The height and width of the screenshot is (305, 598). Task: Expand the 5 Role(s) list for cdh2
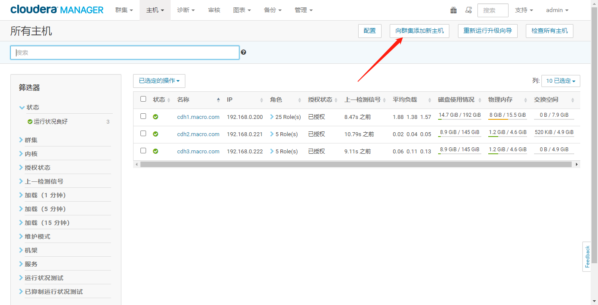(x=284, y=134)
